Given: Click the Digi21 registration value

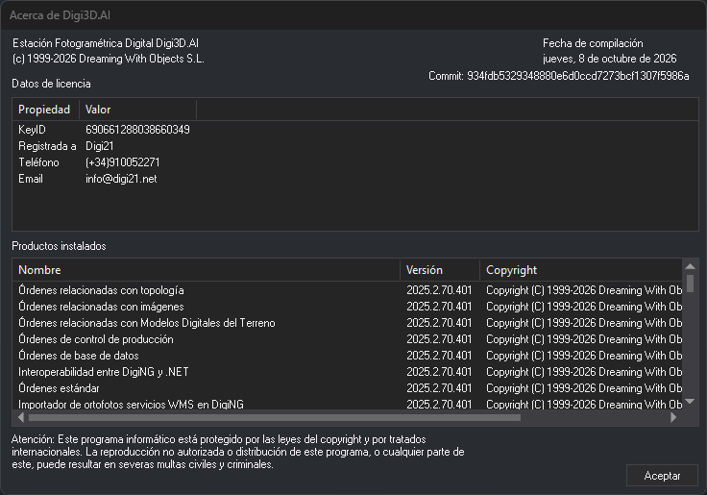Looking at the screenshot, I should coord(100,146).
